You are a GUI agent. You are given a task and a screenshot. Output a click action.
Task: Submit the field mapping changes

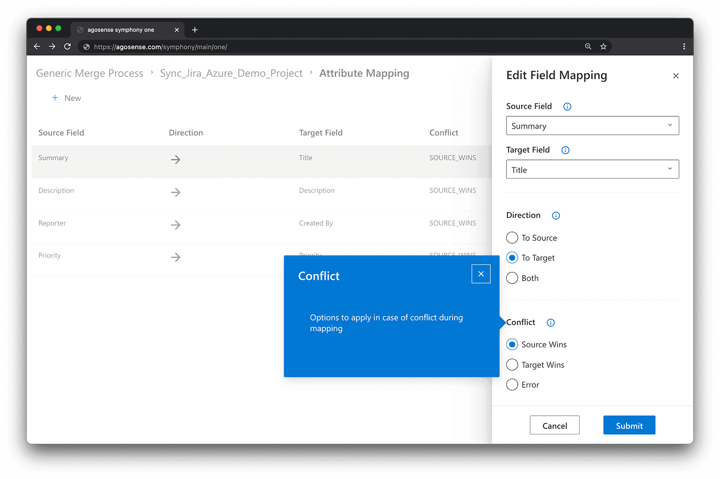click(629, 426)
